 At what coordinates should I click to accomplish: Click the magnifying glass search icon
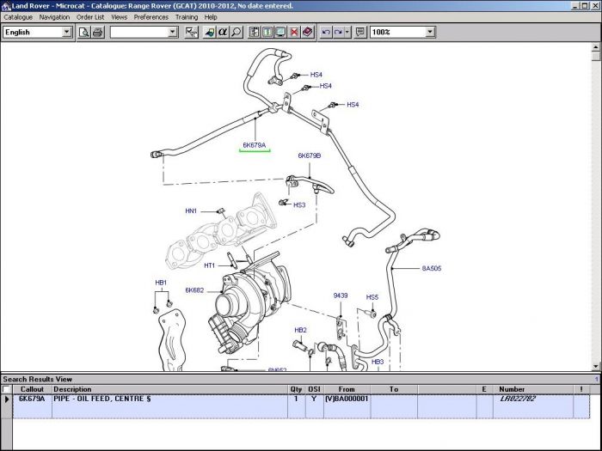tap(236, 33)
